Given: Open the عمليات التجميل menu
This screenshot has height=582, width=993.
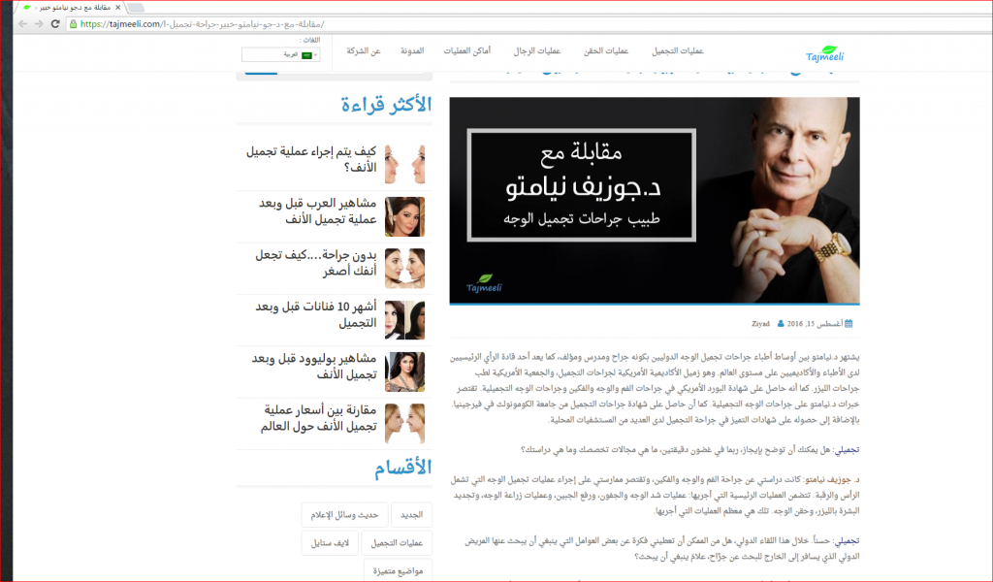Looking at the screenshot, I should click(x=678, y=50).
